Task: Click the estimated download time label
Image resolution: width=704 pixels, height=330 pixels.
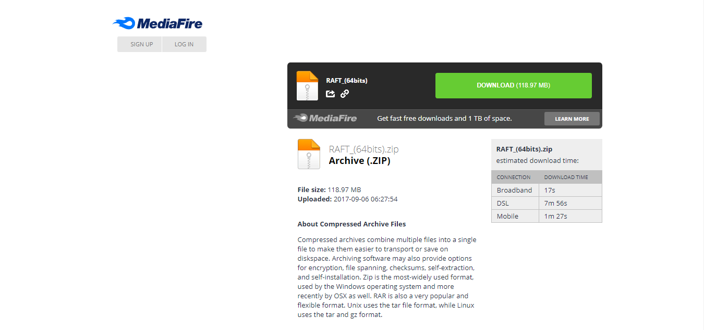Action: click(x=538, y=160)
